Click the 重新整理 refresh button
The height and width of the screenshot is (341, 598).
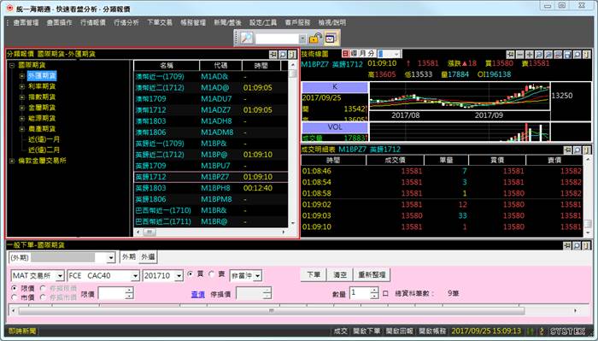click(x=372, y=274)
